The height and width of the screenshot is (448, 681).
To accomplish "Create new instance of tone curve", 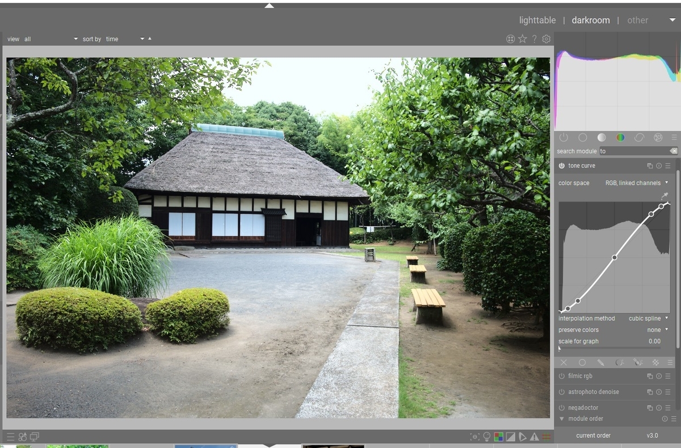I will tap(650, 166).
